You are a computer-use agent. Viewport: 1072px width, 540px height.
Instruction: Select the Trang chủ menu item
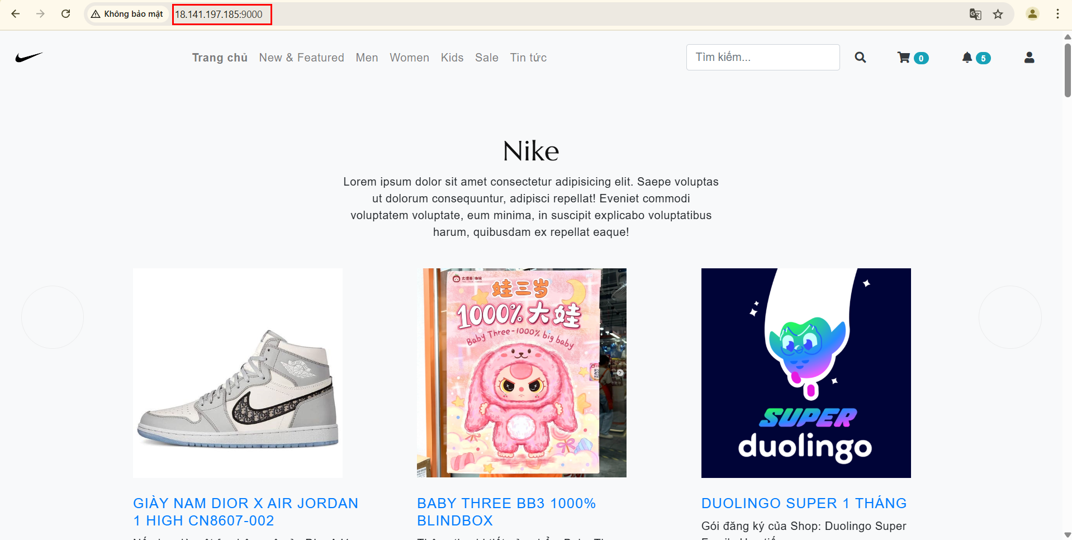tap(220, 58)
